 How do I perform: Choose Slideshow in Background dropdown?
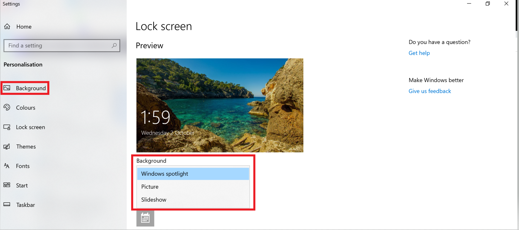click(193, 200)
